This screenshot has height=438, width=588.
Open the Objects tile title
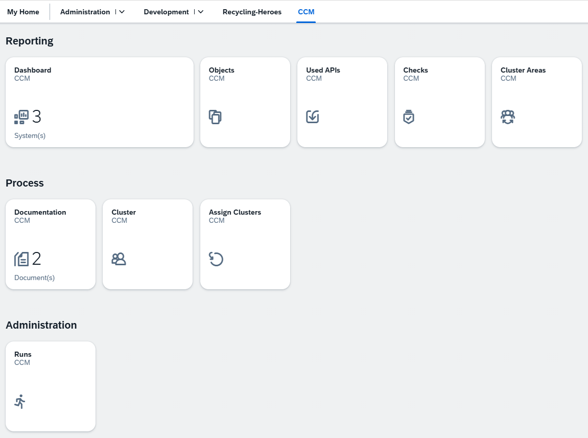pyautogui.click(x=222, y=70)
